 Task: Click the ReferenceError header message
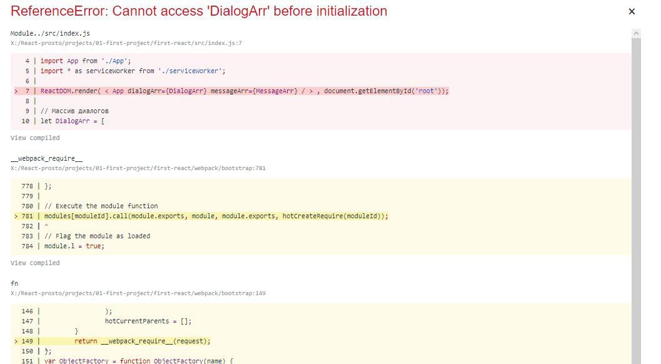point(199,11)
